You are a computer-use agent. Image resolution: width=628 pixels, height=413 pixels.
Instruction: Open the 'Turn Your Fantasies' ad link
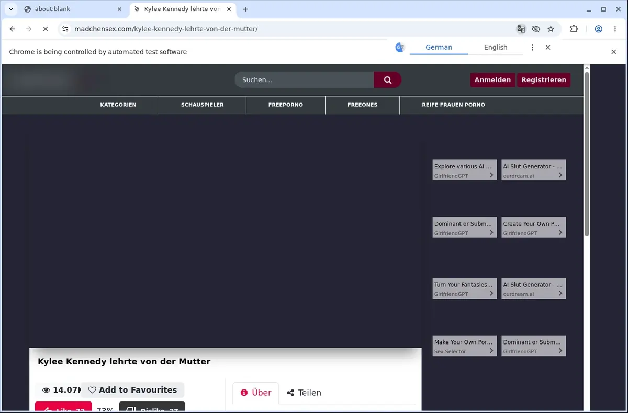tap(464, 289)
